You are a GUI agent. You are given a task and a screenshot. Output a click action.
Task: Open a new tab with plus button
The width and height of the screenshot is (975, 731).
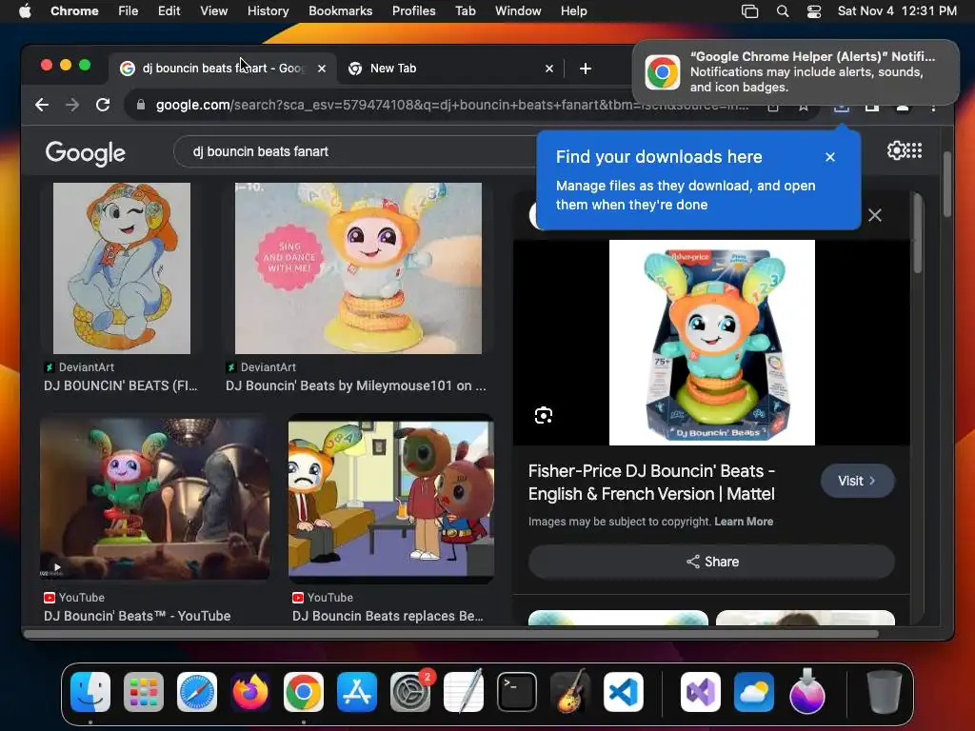click(586, 69)
